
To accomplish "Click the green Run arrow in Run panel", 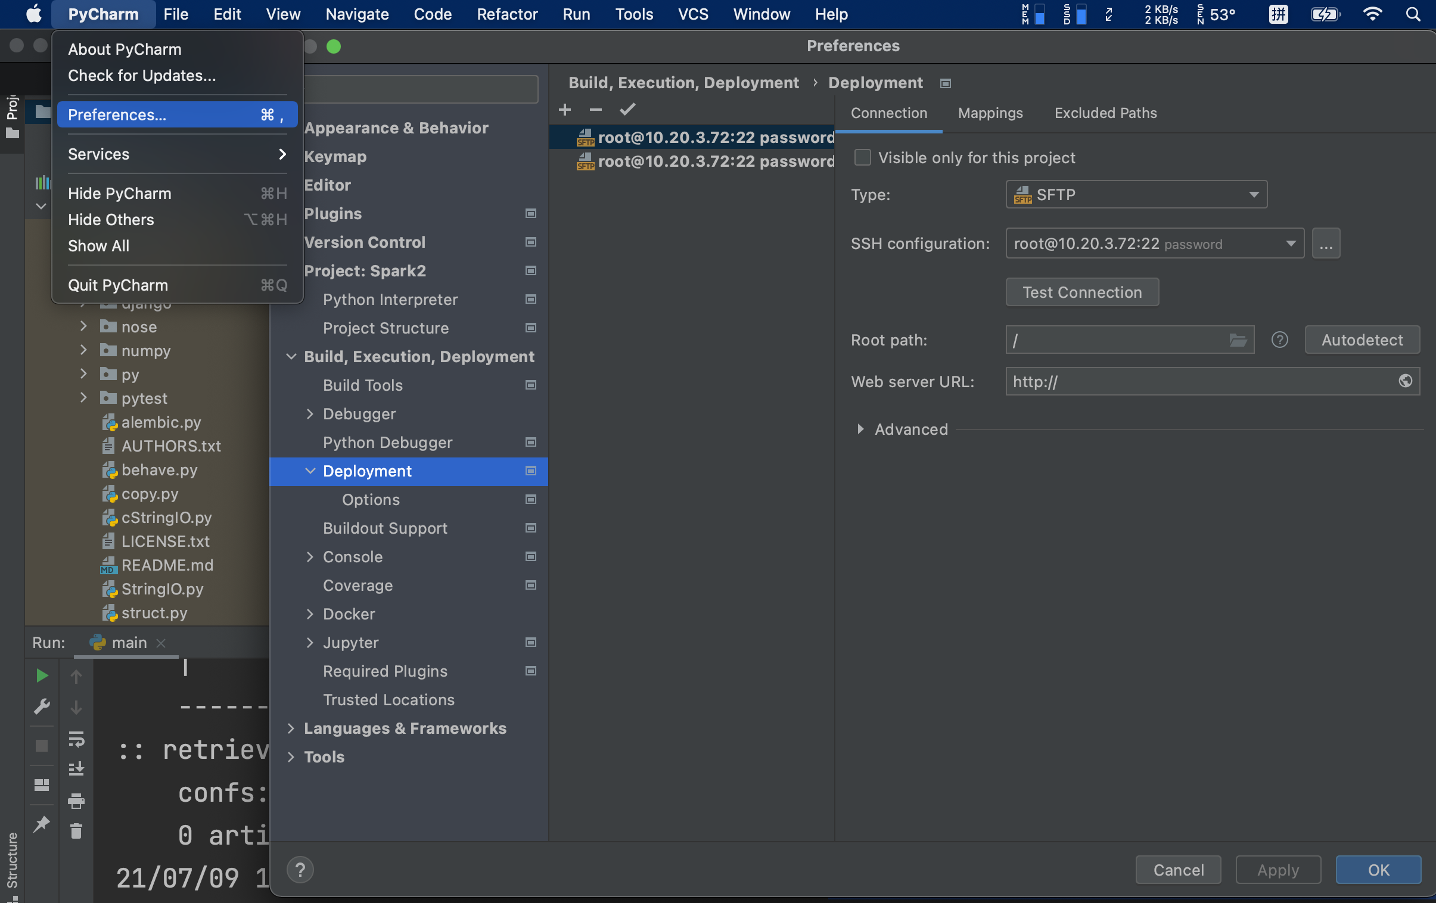I will coord(42,675).
